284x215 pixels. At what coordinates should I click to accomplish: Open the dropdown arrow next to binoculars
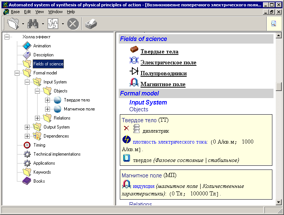tap(43, 25)
